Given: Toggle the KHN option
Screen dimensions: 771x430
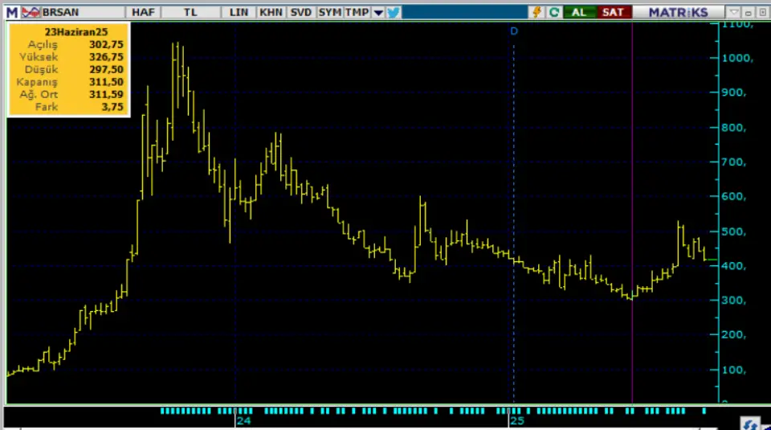Looking at the screenshot, I should [271, 12].
